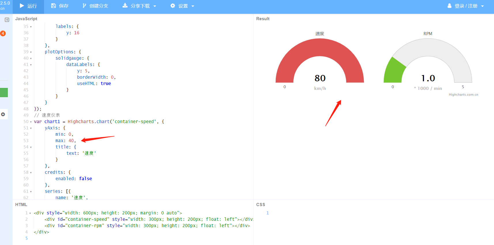Collapse the credits block at line 58
Image resolution: width=494 pixels, height=245 pixels.
(31, 173)
